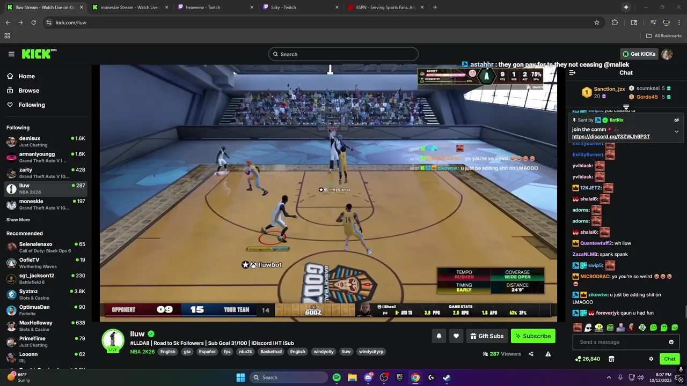Collapse the chat panel arrow
687x386 pixels.
coord(572,73)
